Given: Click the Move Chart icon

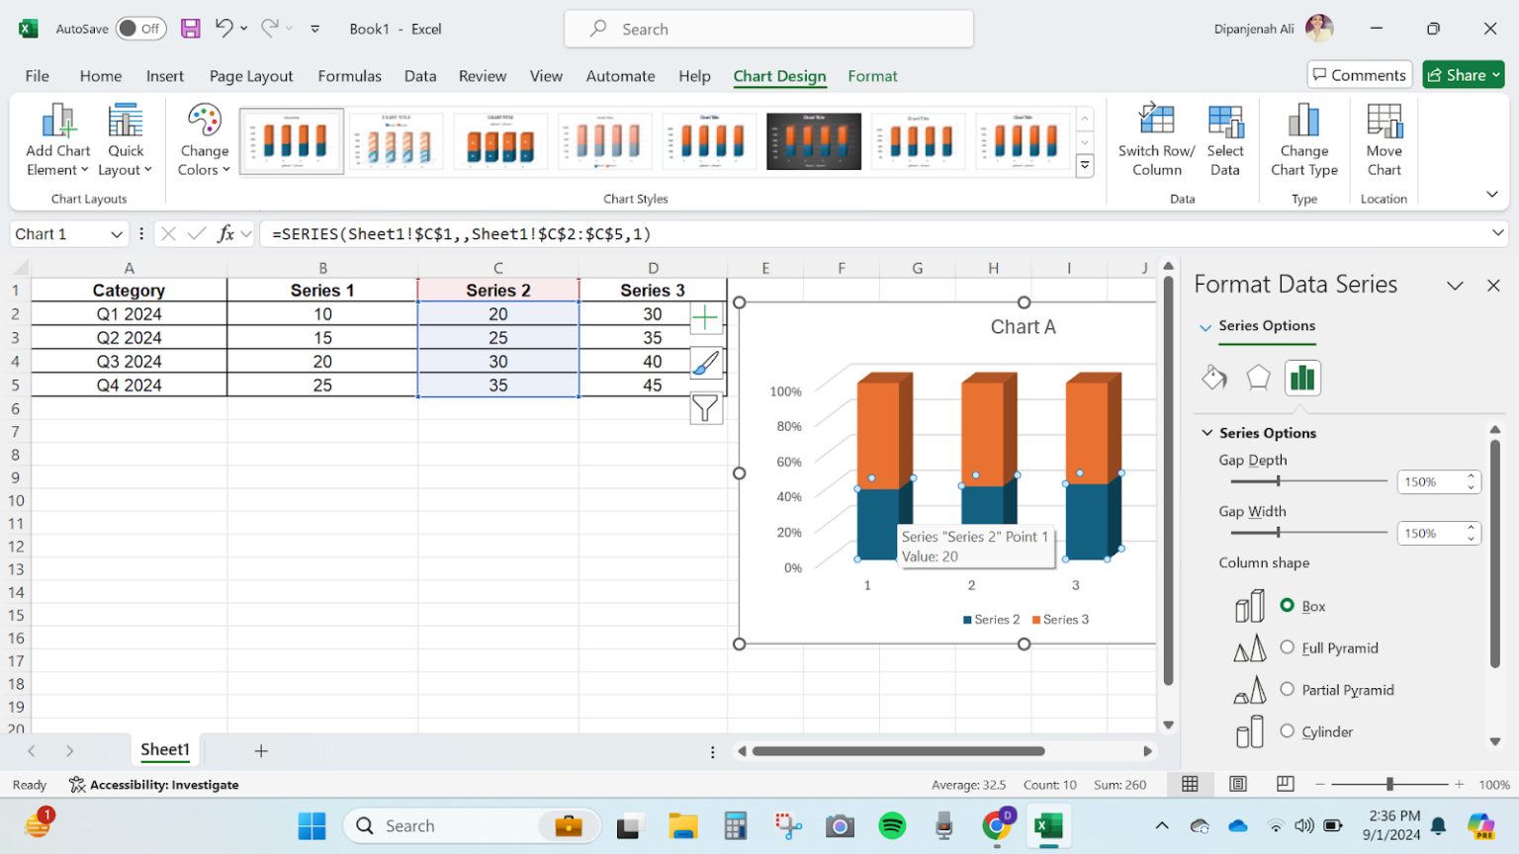Looking at the screenshot, I should [x=1383, y=139].
